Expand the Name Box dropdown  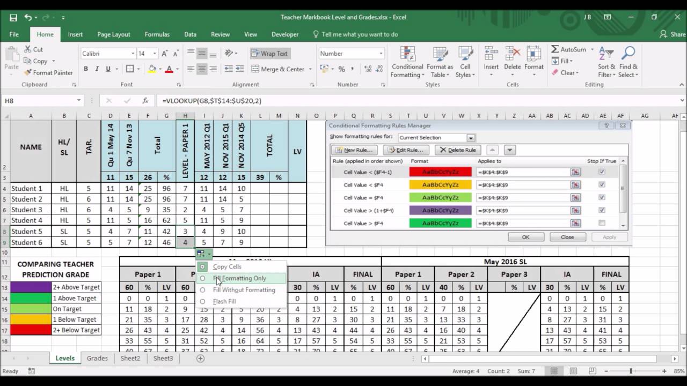78,100
